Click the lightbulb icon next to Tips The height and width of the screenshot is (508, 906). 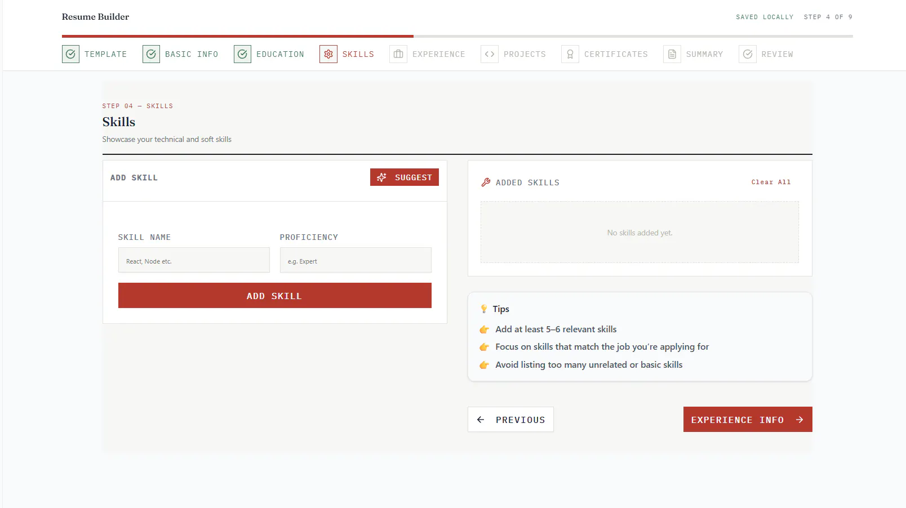pyautogui.click(x=483, y=309)
